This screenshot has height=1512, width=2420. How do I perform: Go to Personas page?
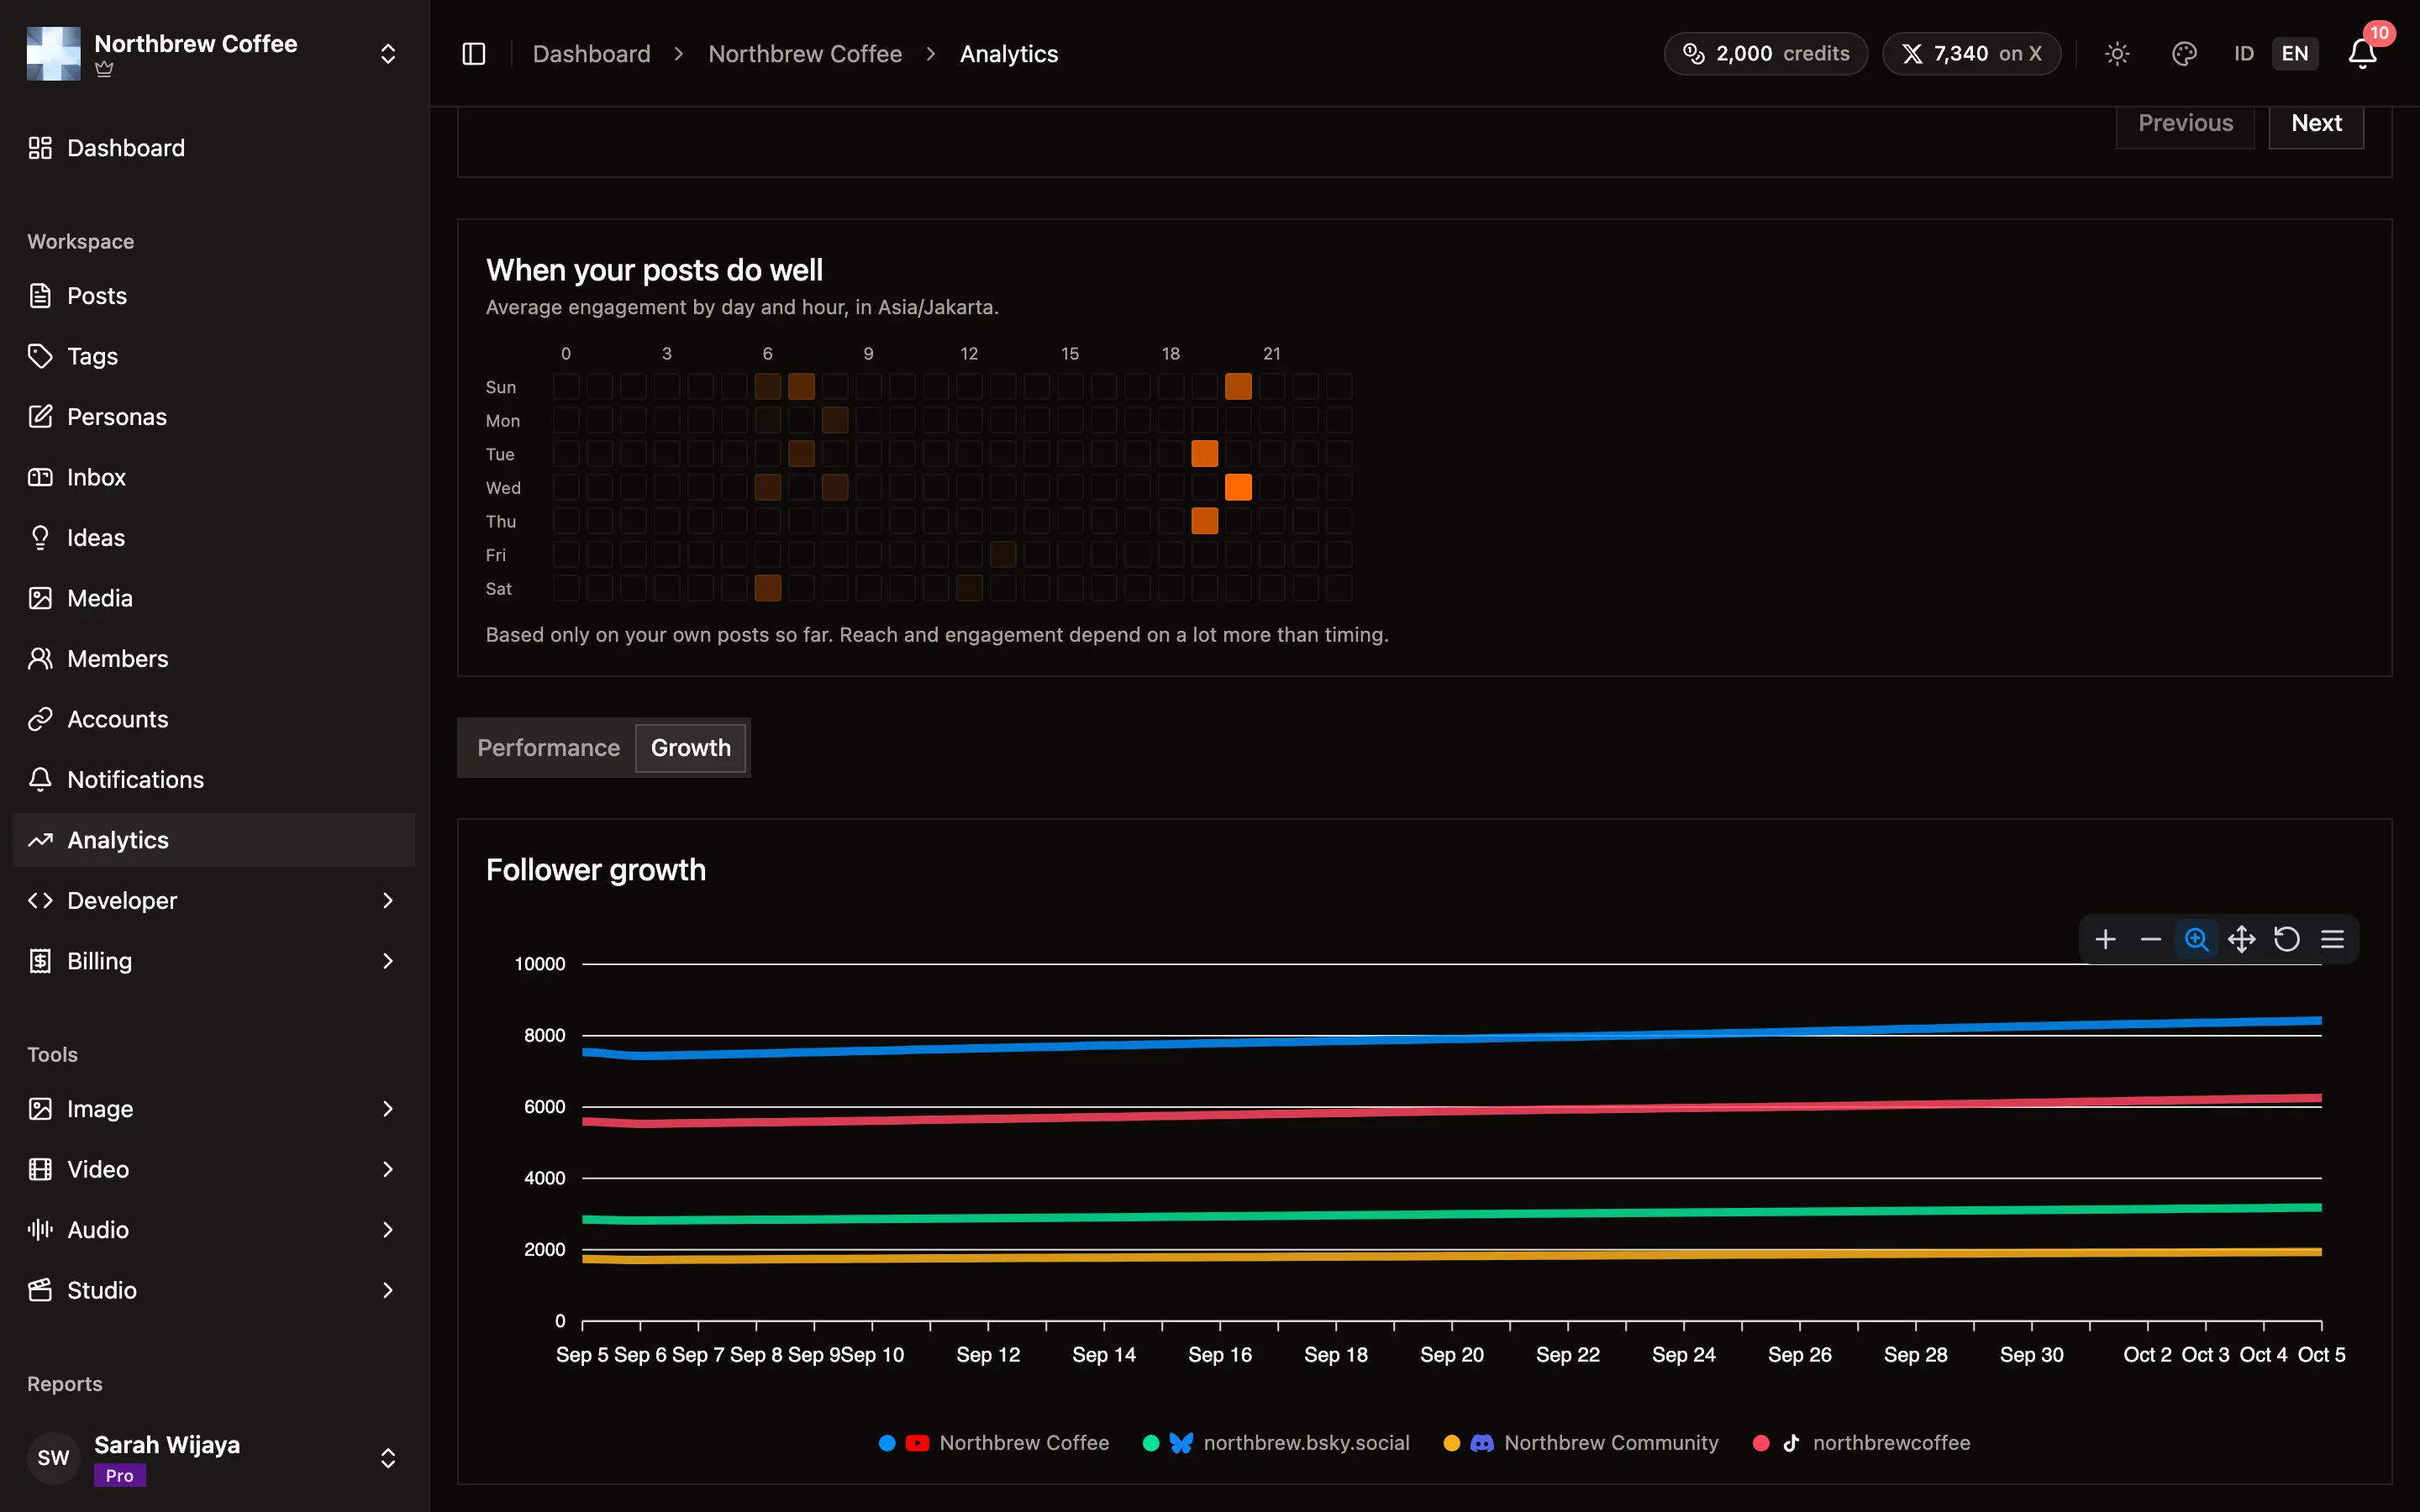(x=214, y=417)
